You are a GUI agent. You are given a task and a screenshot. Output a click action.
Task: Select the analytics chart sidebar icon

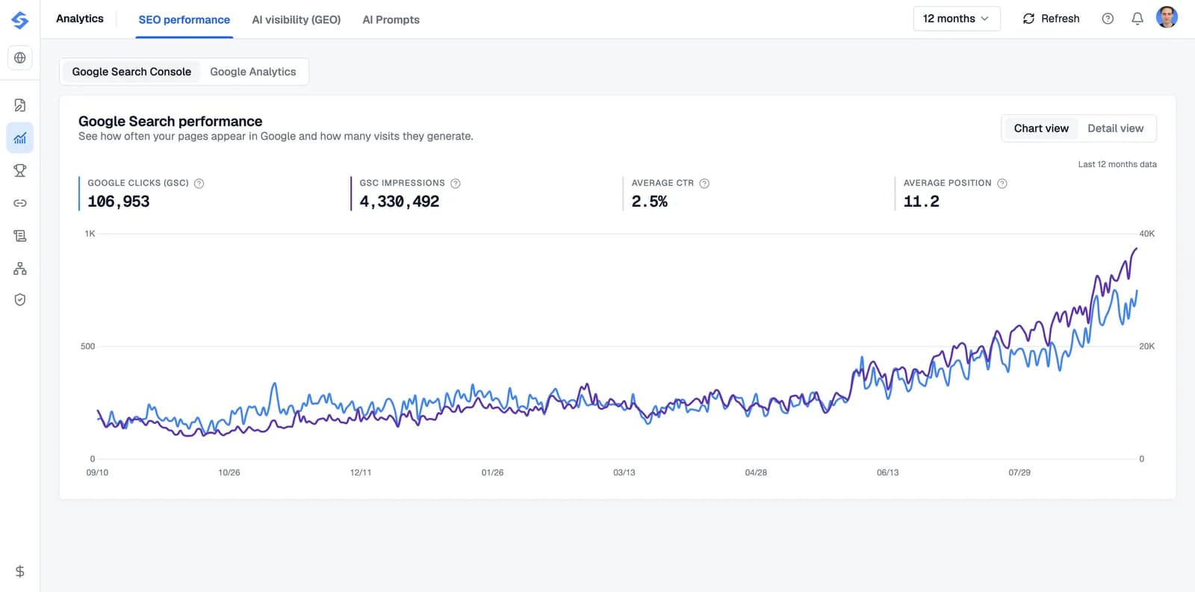tap(20, 138)
